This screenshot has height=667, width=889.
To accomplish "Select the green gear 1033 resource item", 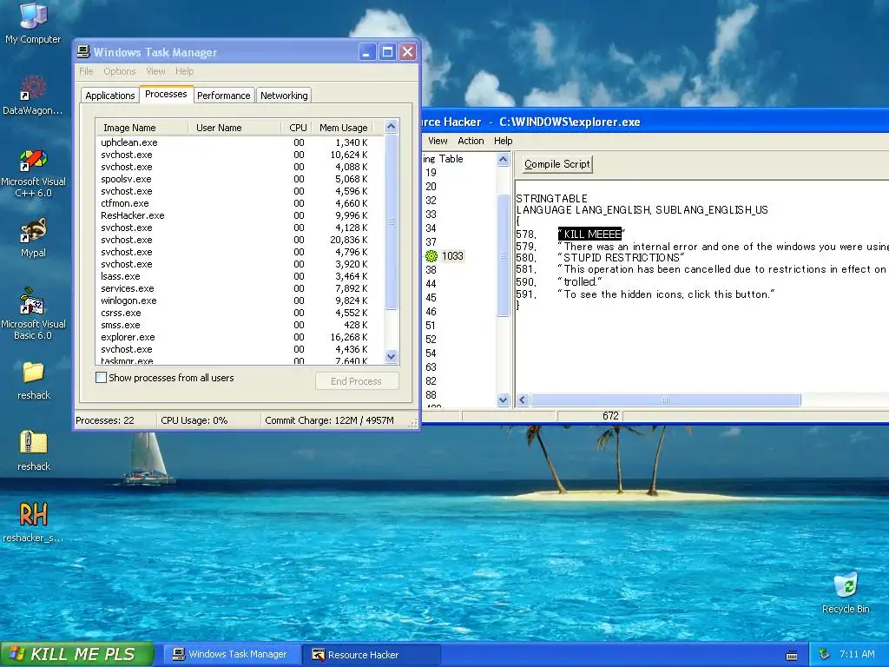I will point(444,256).
